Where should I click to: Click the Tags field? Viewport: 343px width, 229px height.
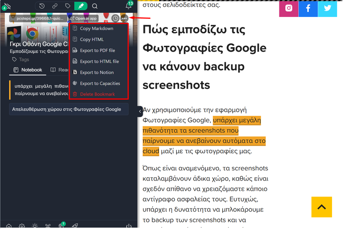click(21, 60)
